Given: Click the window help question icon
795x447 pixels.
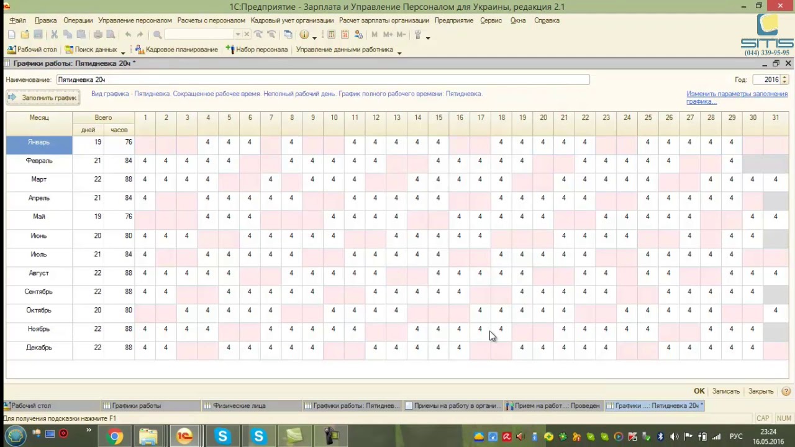Looking at the screenshot, I should (x=786, y=392).
